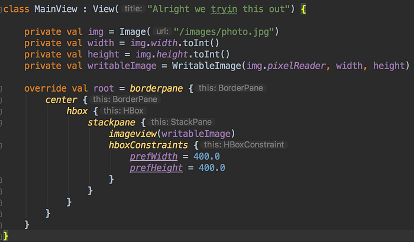Click the root property name
Viewport: 414px width, 242px height.
(x=103, y=89)
